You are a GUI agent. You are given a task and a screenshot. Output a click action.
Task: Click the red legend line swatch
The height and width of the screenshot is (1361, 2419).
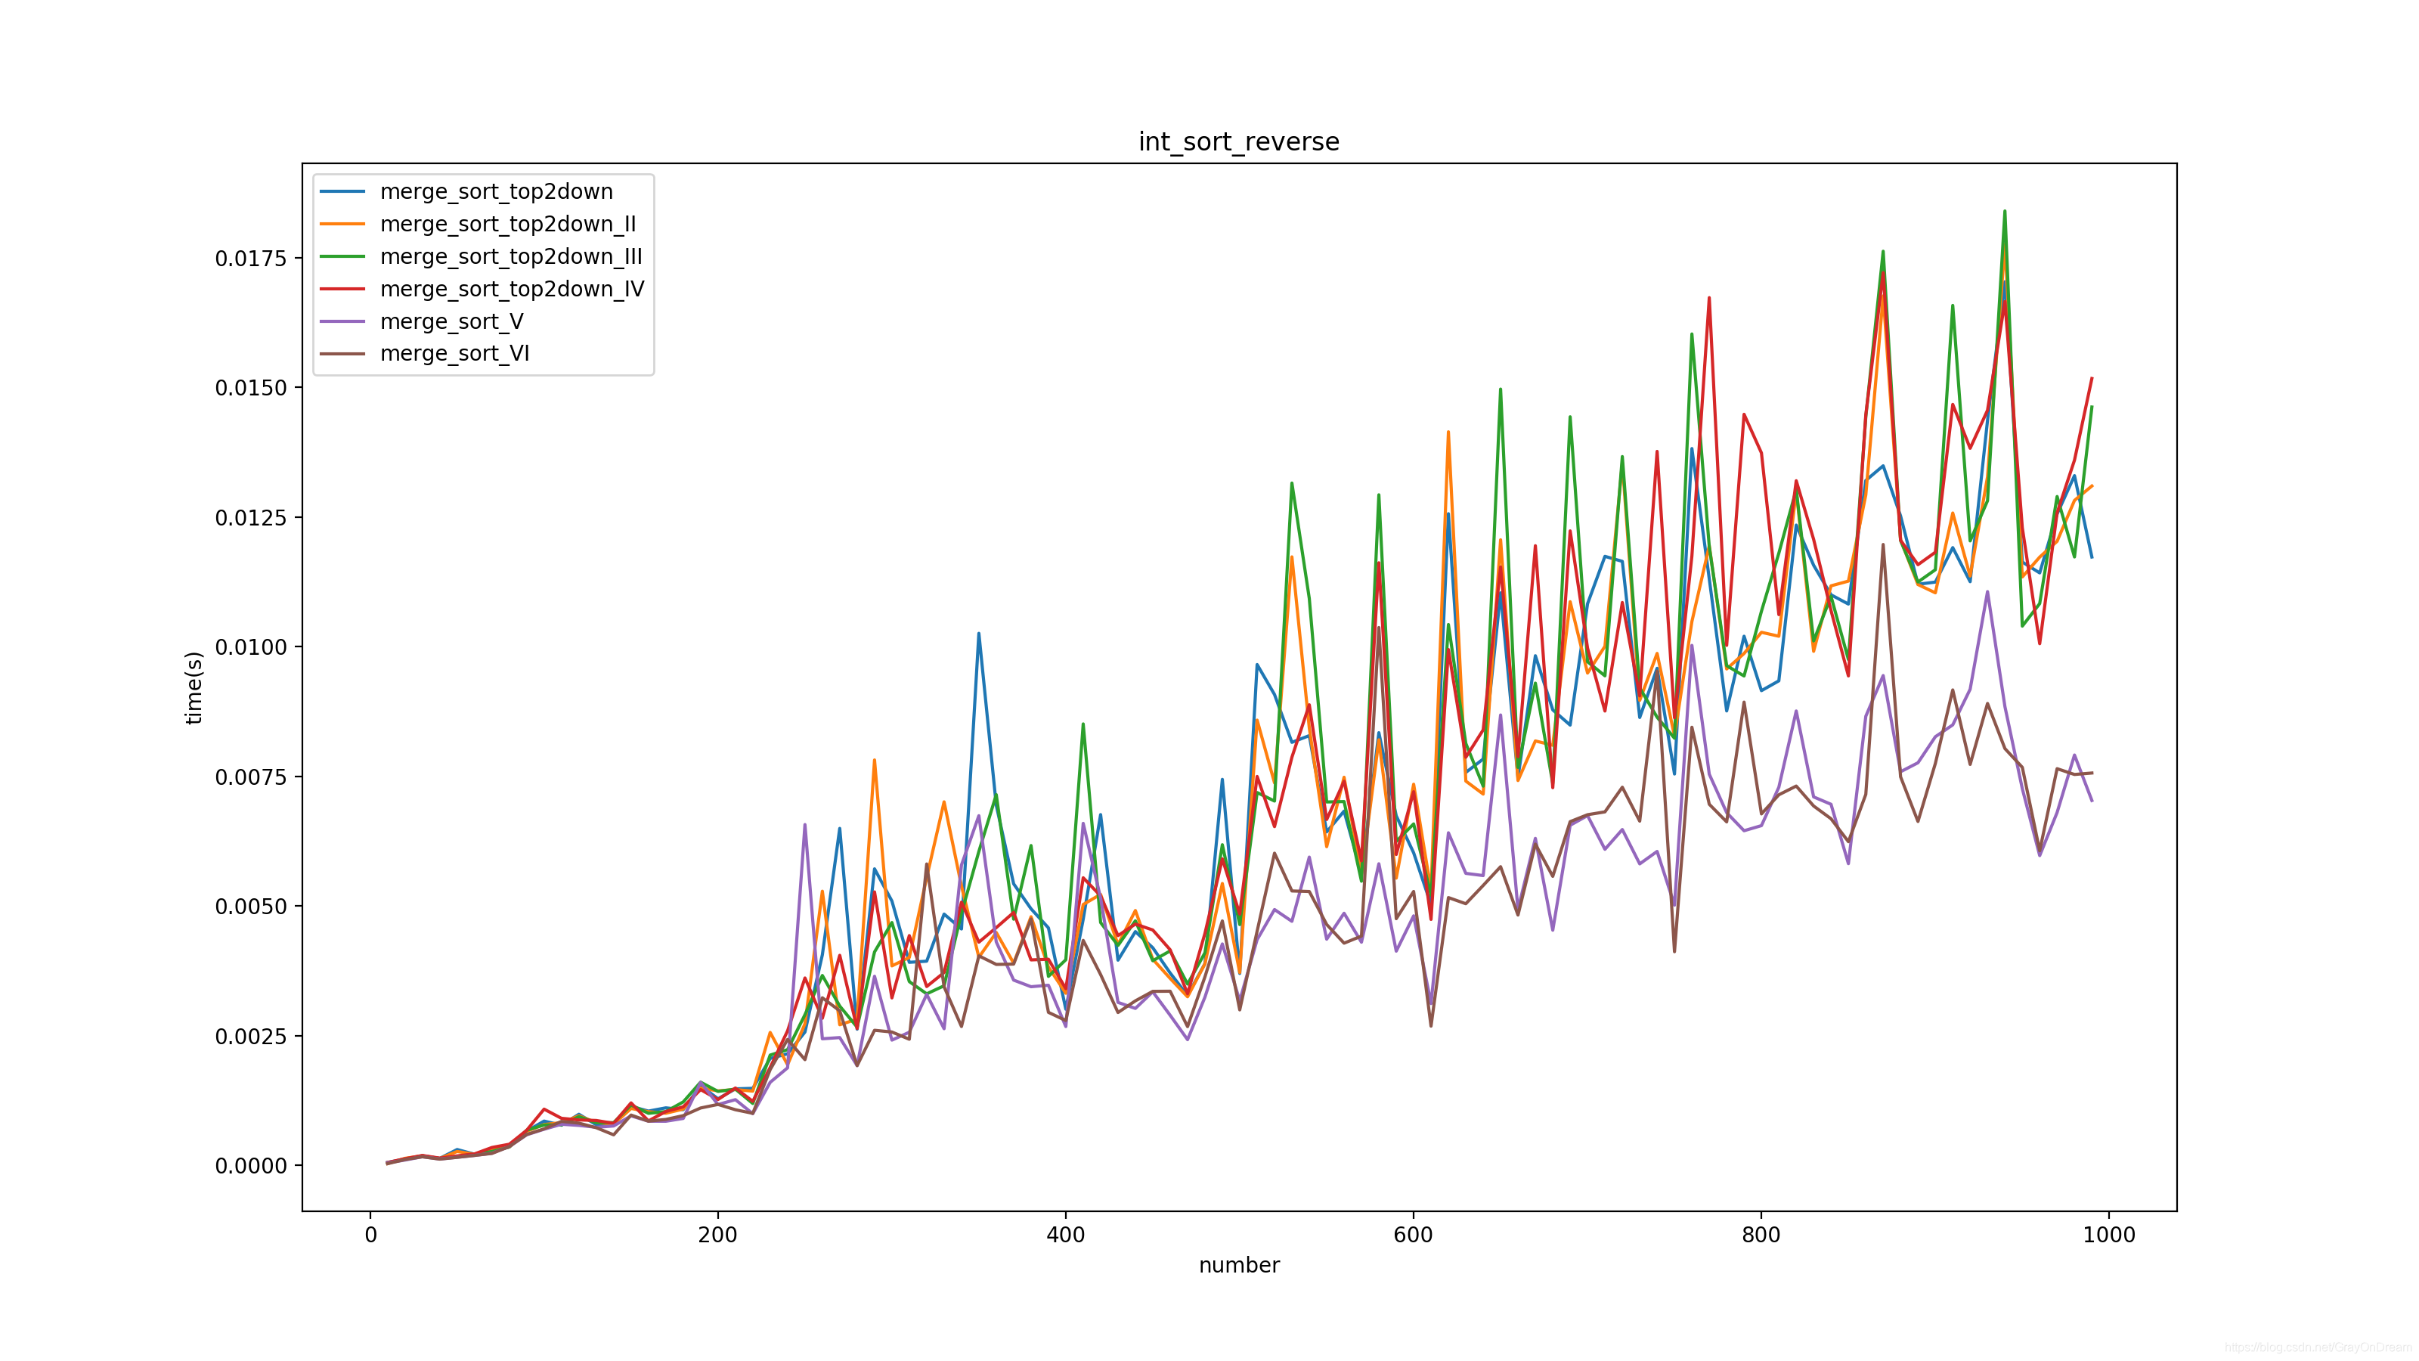point(342,290)
